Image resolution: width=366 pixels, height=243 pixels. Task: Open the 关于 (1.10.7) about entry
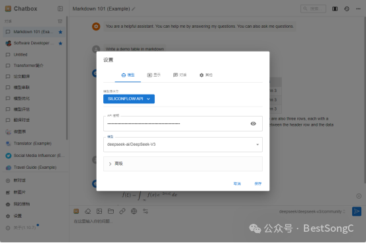pyautogui.click(x=34, y=228)
